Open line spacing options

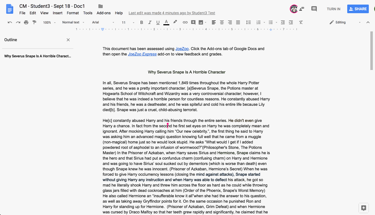(249, 22)
